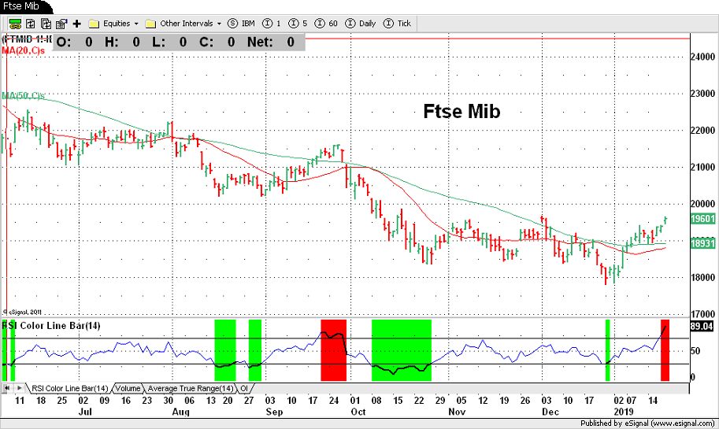Click the 60 interval label
719x429 pixels.
(x=333, y=24)
